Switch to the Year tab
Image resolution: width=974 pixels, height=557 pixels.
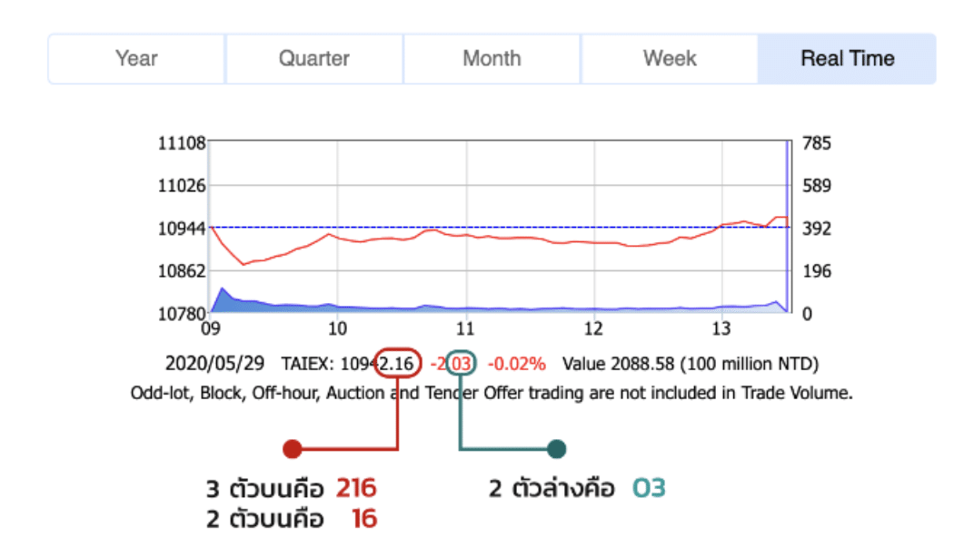point(136,59)
